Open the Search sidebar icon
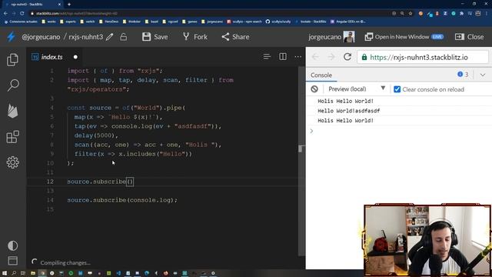 click(x=12, y=85)
